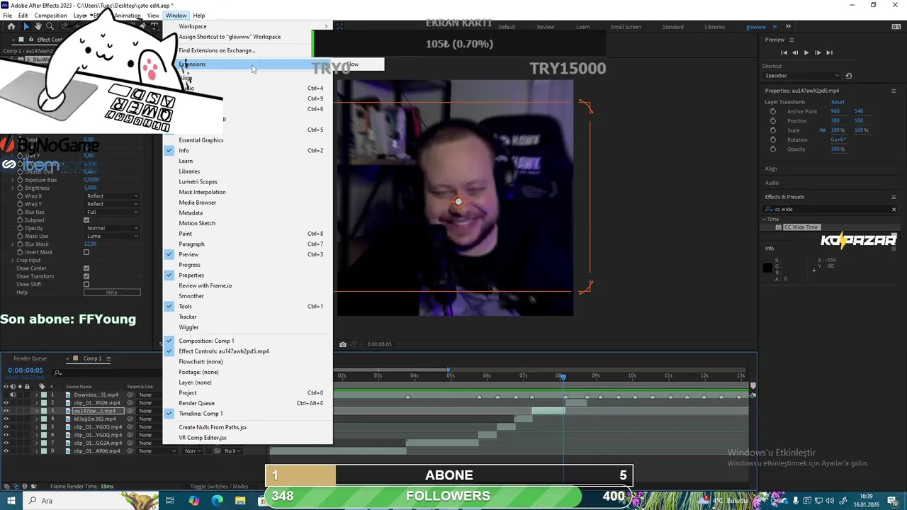Image resolution: width=907 pixels, height=510 pixels.
Task: Switch to the Render Queue tab
Action: click(30, 359)
